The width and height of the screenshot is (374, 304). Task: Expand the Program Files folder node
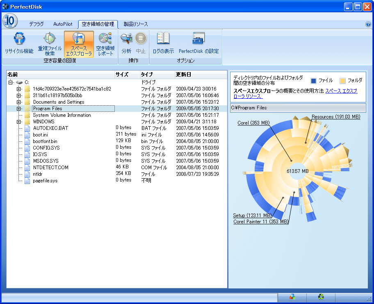(18, 109)
